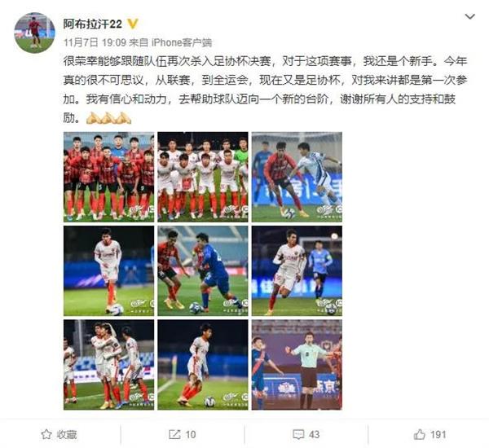This screenshot has width=489, height=448.
Task: View the referee photo thumbnail
Action: [297, 365]
